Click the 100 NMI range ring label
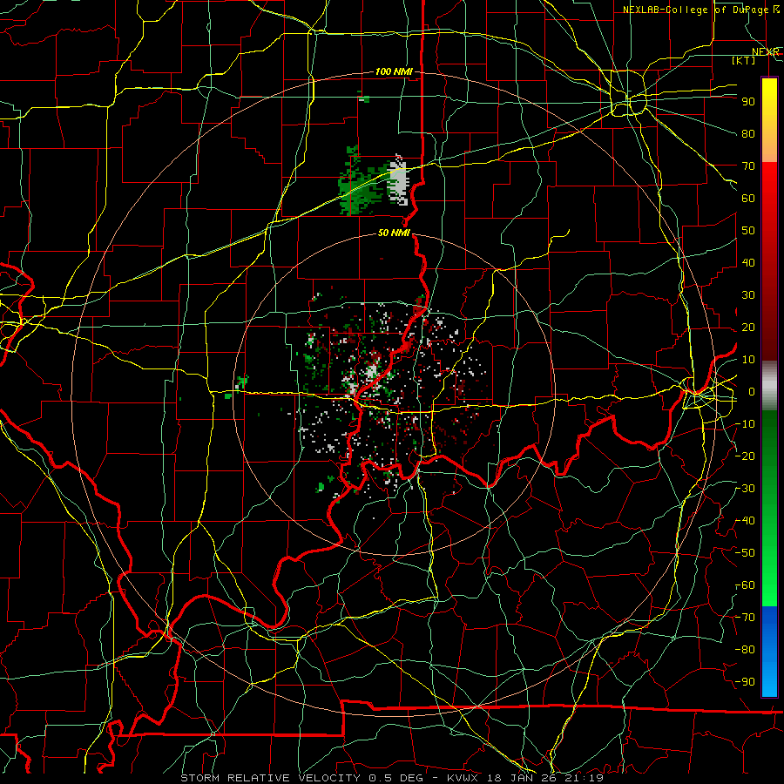Image resolution: width=784 pixels, height=784 pixels. click(394, 71)
